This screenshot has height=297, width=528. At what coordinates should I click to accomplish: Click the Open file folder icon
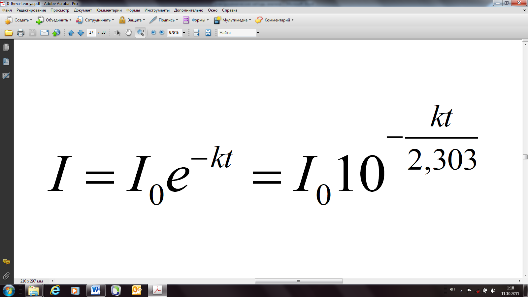(x=9, y=33)
